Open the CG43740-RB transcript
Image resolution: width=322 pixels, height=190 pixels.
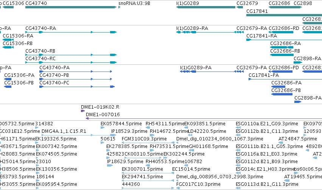coord(71,55)
